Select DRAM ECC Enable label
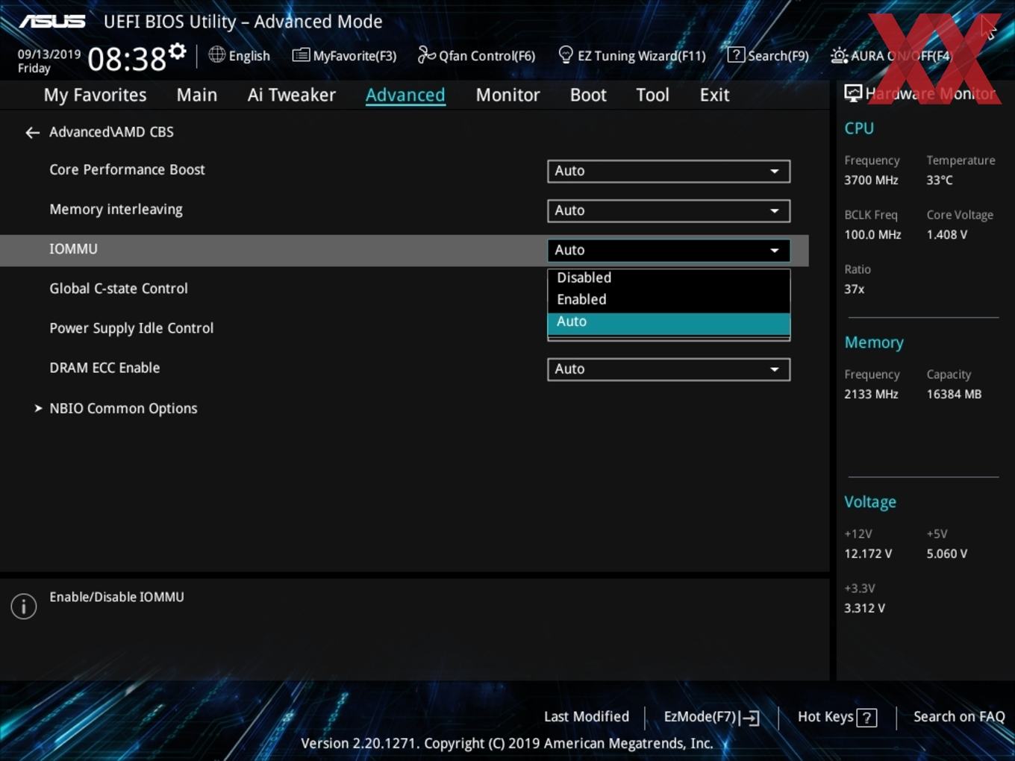The image size is (1015, 761). coord(104,368)
